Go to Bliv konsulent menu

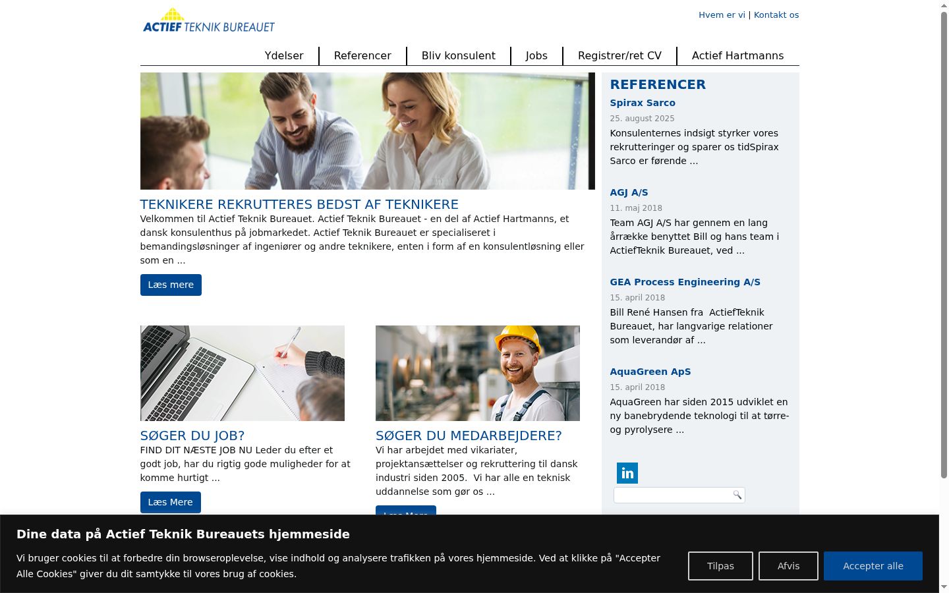pyautogui.click(x=459, y=56)
